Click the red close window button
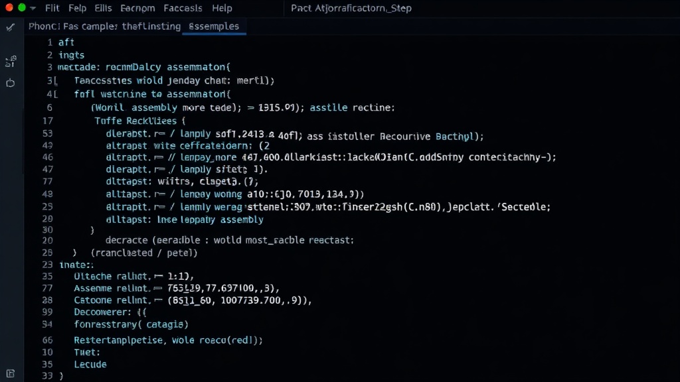The width and height of the screenshot is (680, 382). click(x=9, y=8)
